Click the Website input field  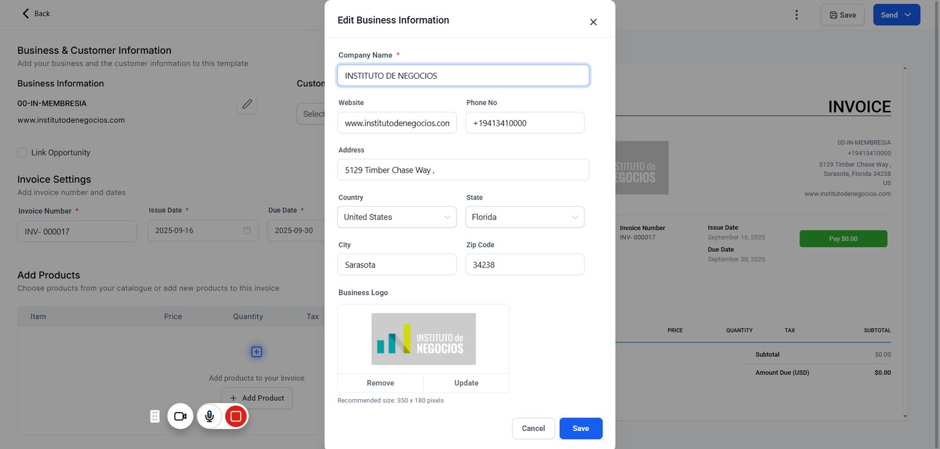pyautogui.click(x=397, y=123)
